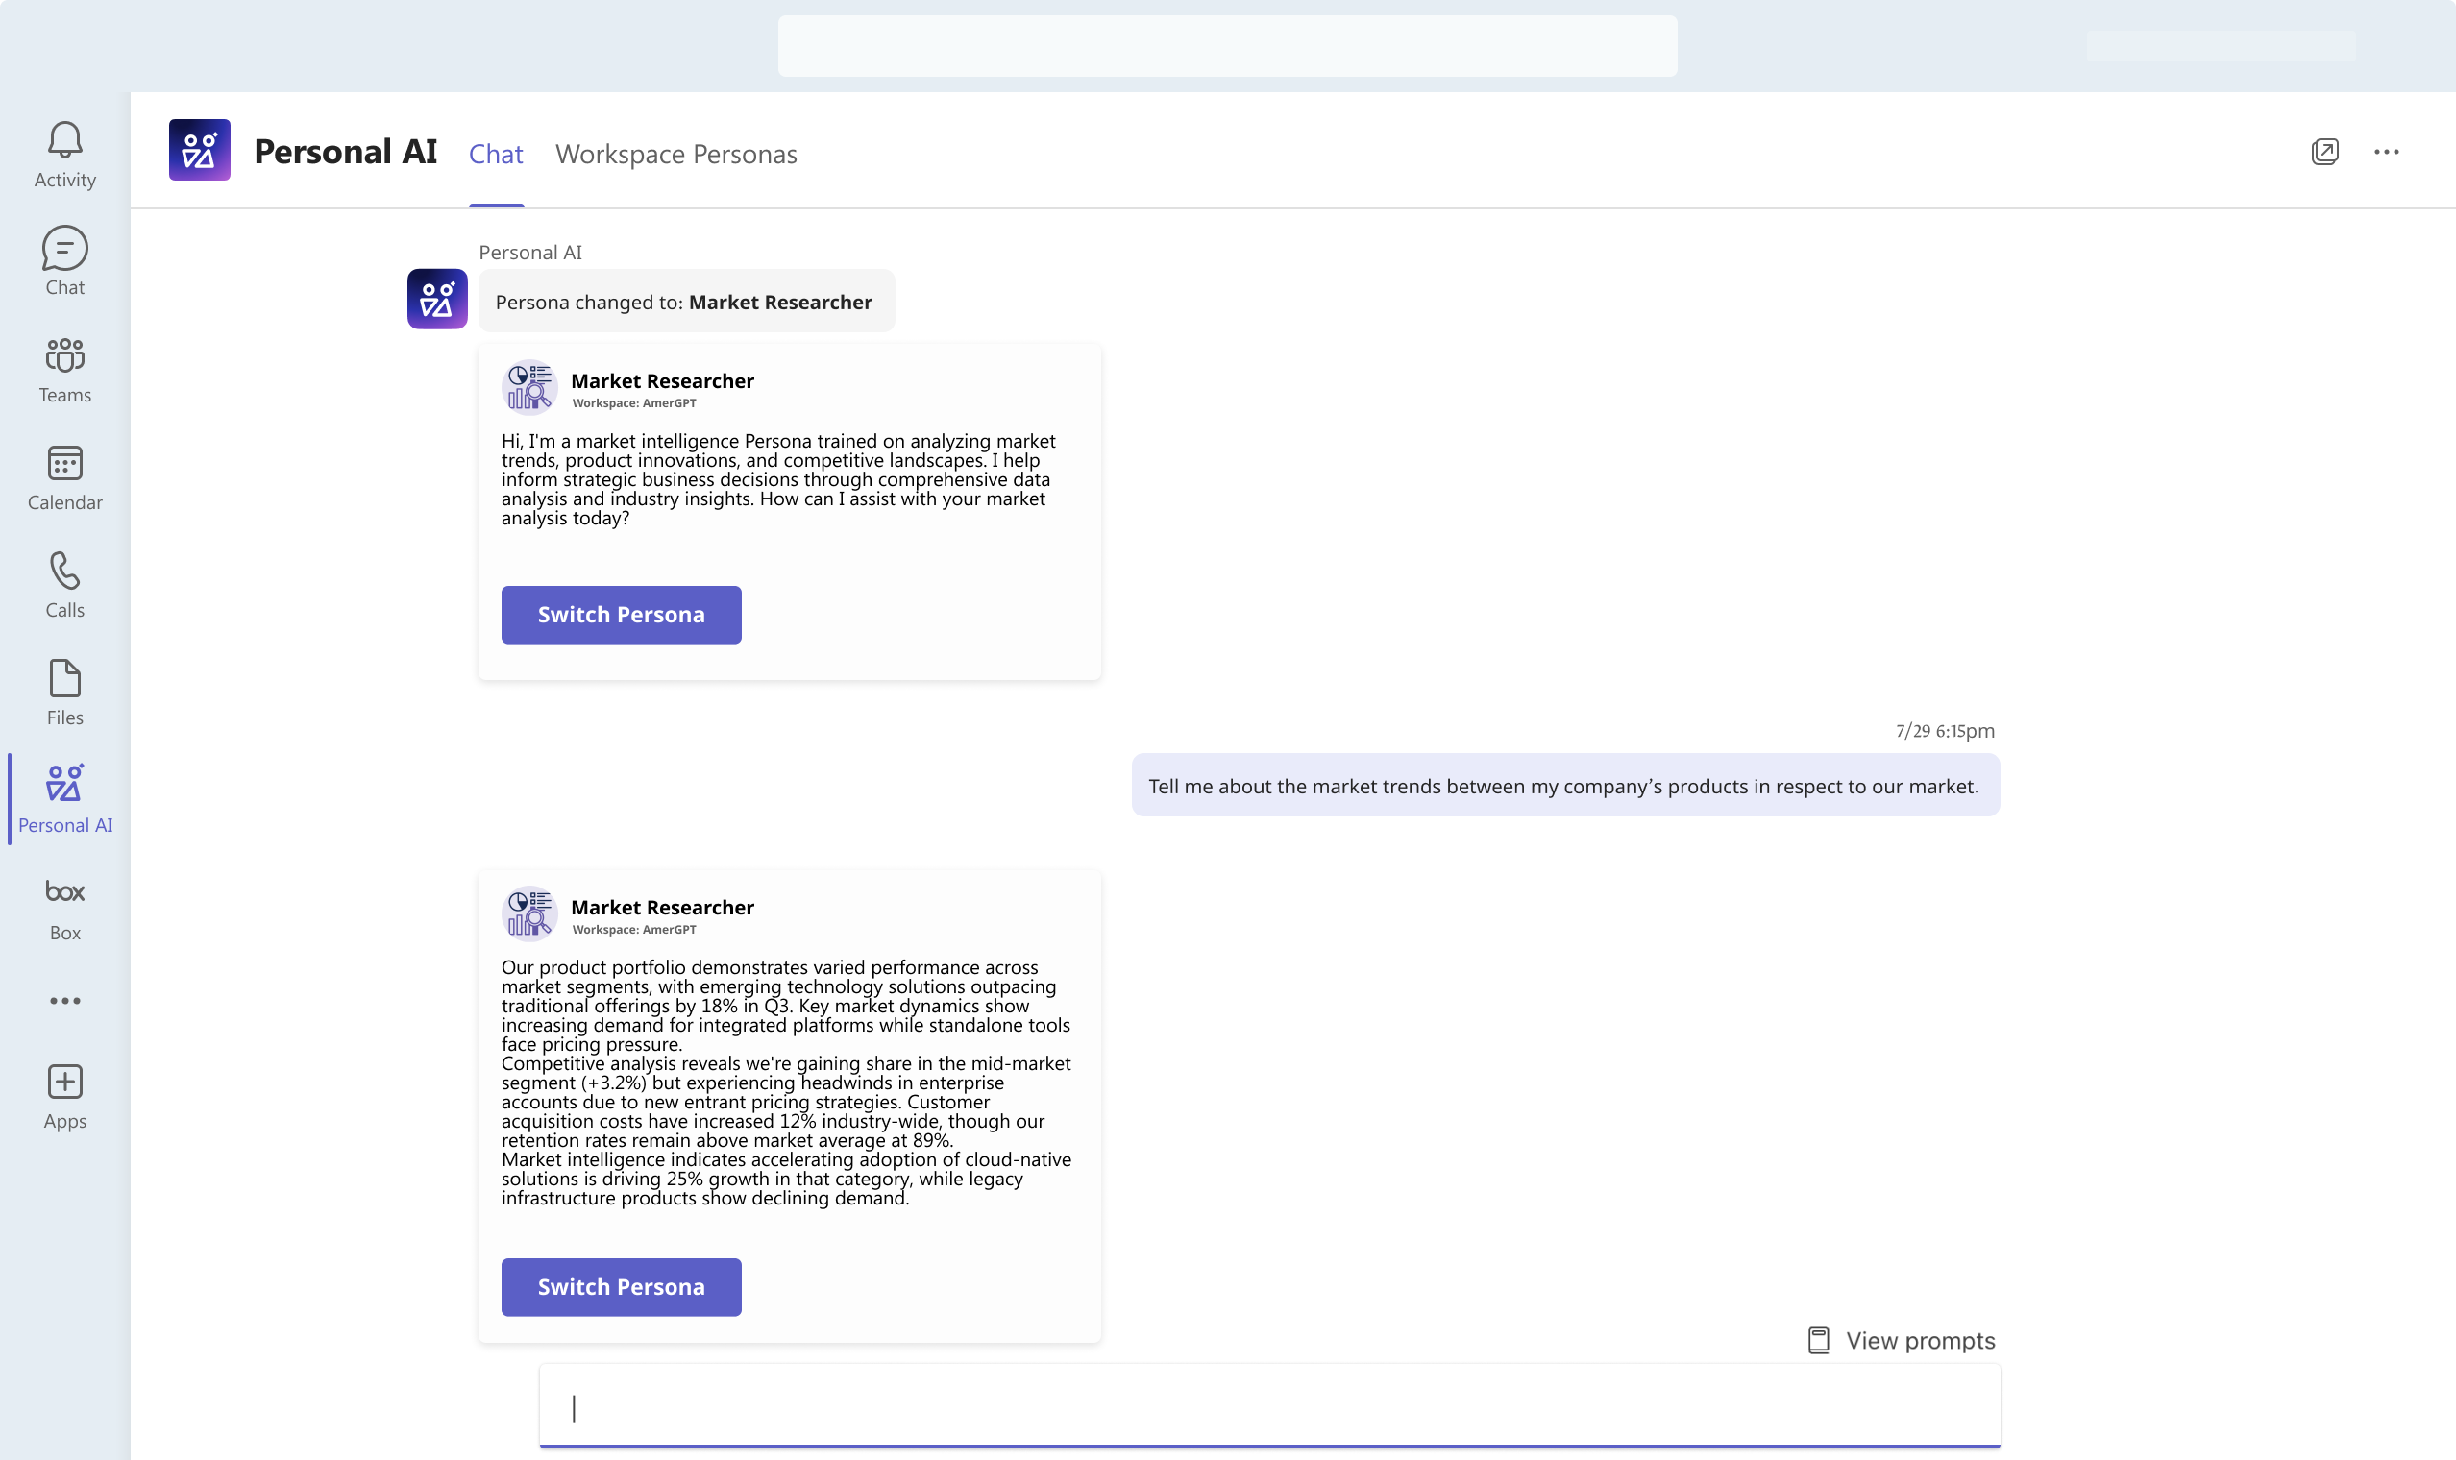Image resolution: width=2456 pixels, height=1460 pixels.
Task: Click the 'Personal AI' sender name above message
Action: [530, 253]
